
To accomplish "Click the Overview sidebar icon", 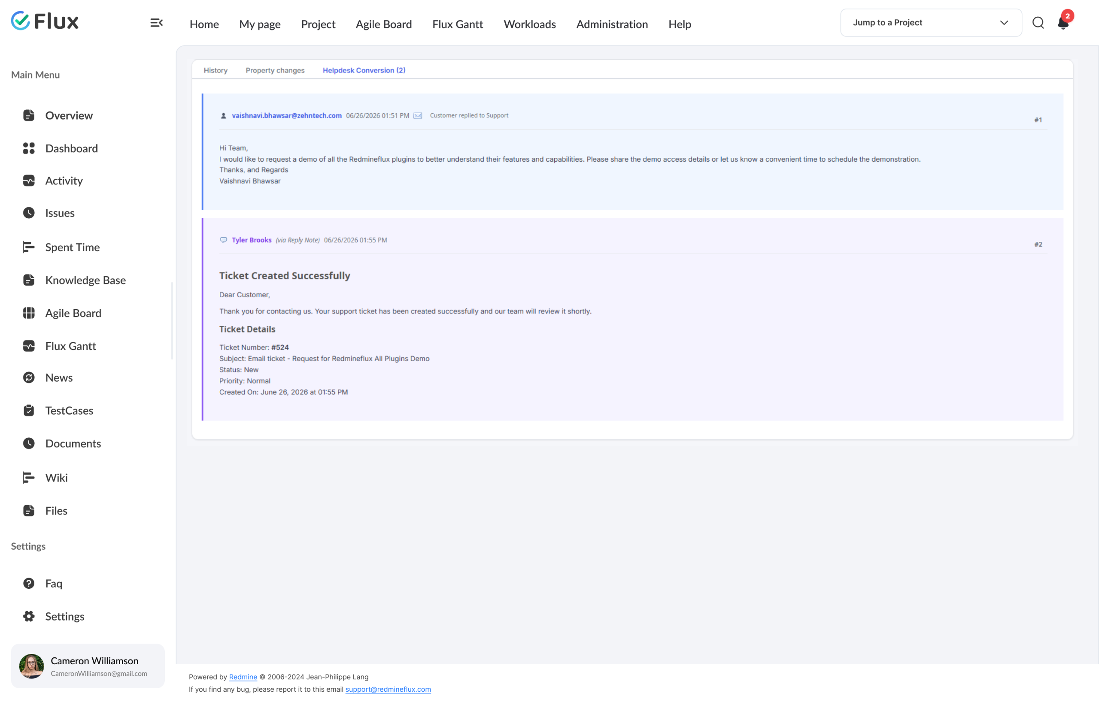I will point(29,115).
